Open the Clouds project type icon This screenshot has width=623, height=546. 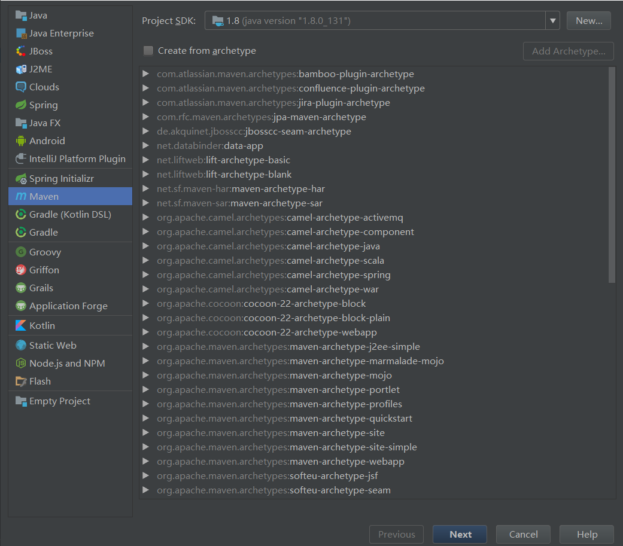point(21,87)
